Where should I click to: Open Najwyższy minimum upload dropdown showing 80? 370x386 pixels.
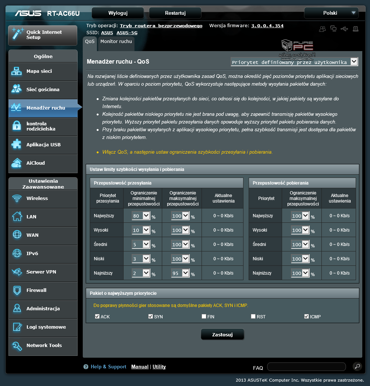tap(140, 216)
